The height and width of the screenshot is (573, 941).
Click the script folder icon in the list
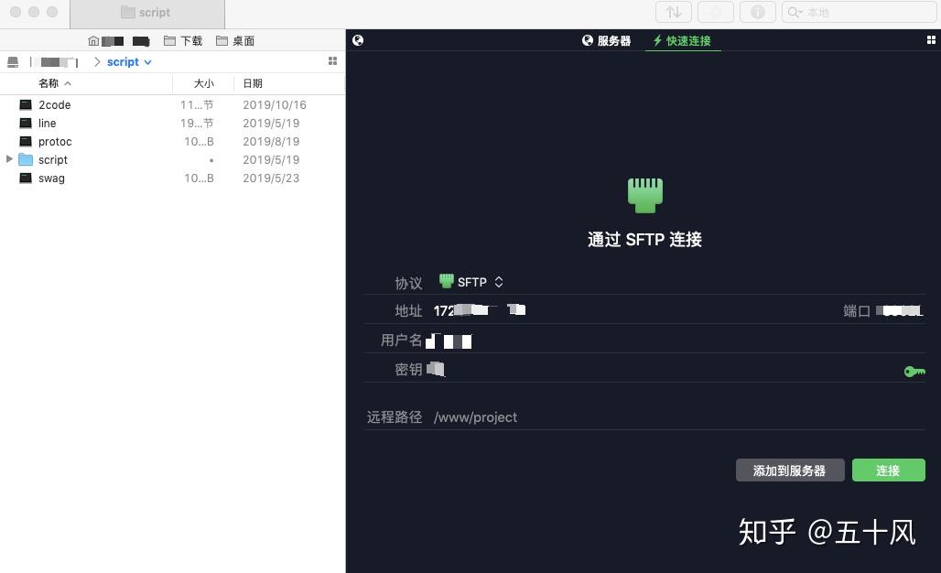click(27, 159)
